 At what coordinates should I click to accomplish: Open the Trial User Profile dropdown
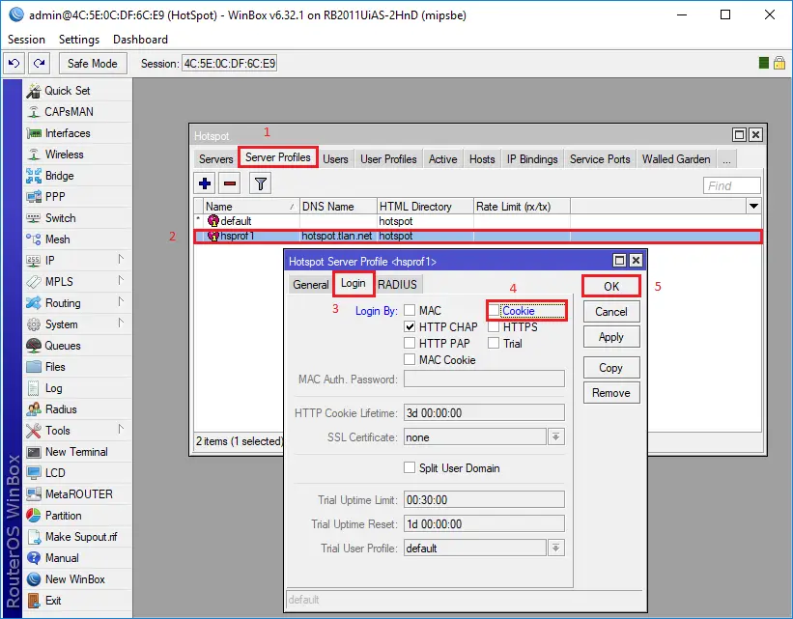555,548
